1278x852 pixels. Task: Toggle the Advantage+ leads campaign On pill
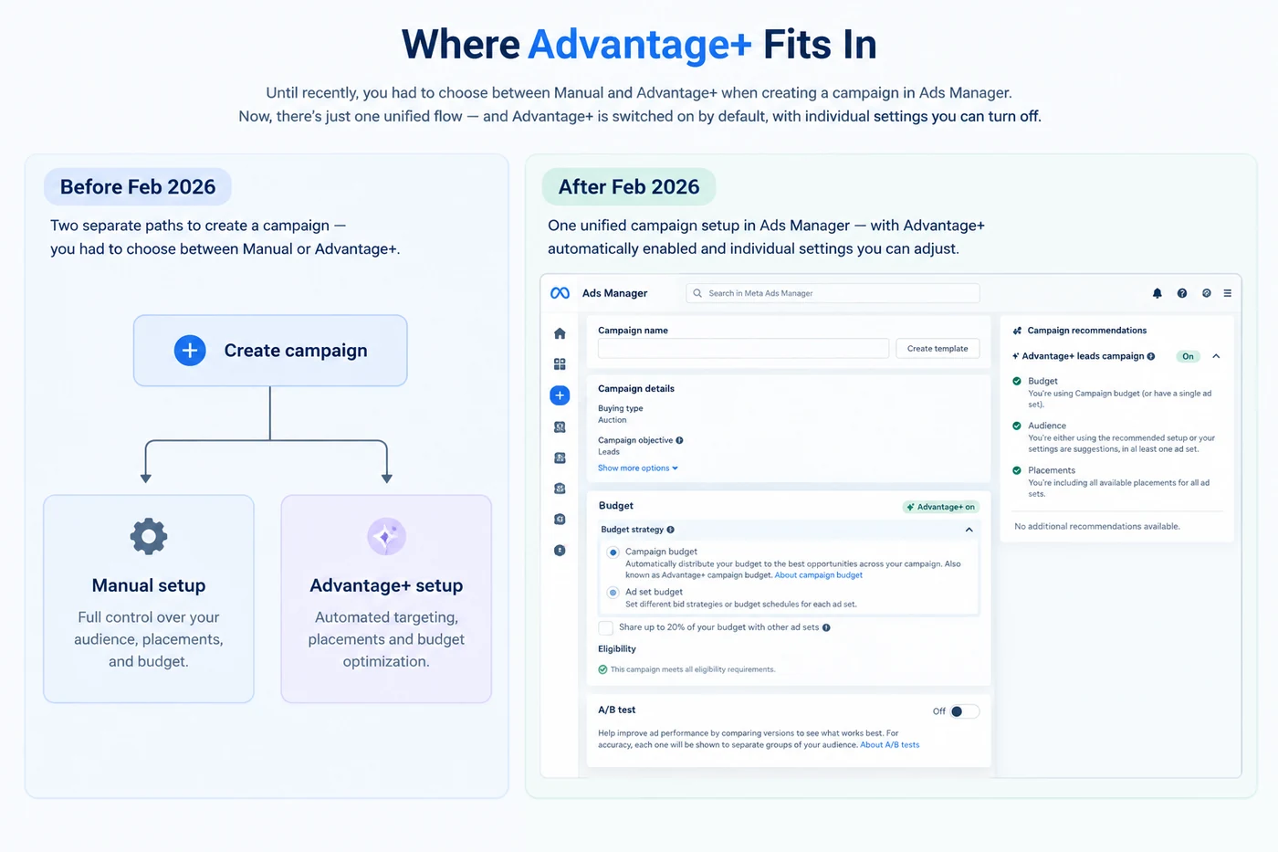1188,356
